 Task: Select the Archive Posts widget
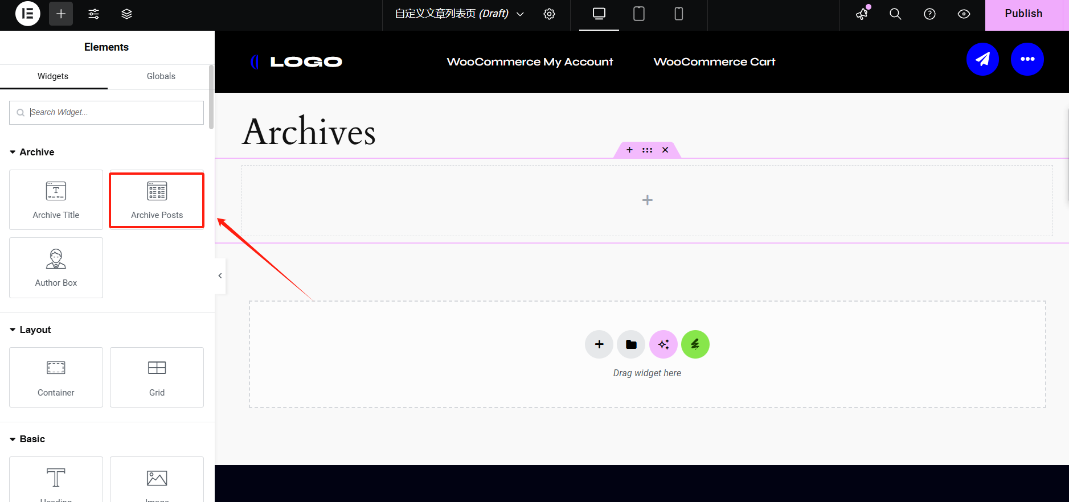(x=157, y=200)
